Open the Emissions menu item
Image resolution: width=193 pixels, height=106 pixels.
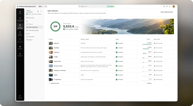pyautogui.click(x=35, y=37)
